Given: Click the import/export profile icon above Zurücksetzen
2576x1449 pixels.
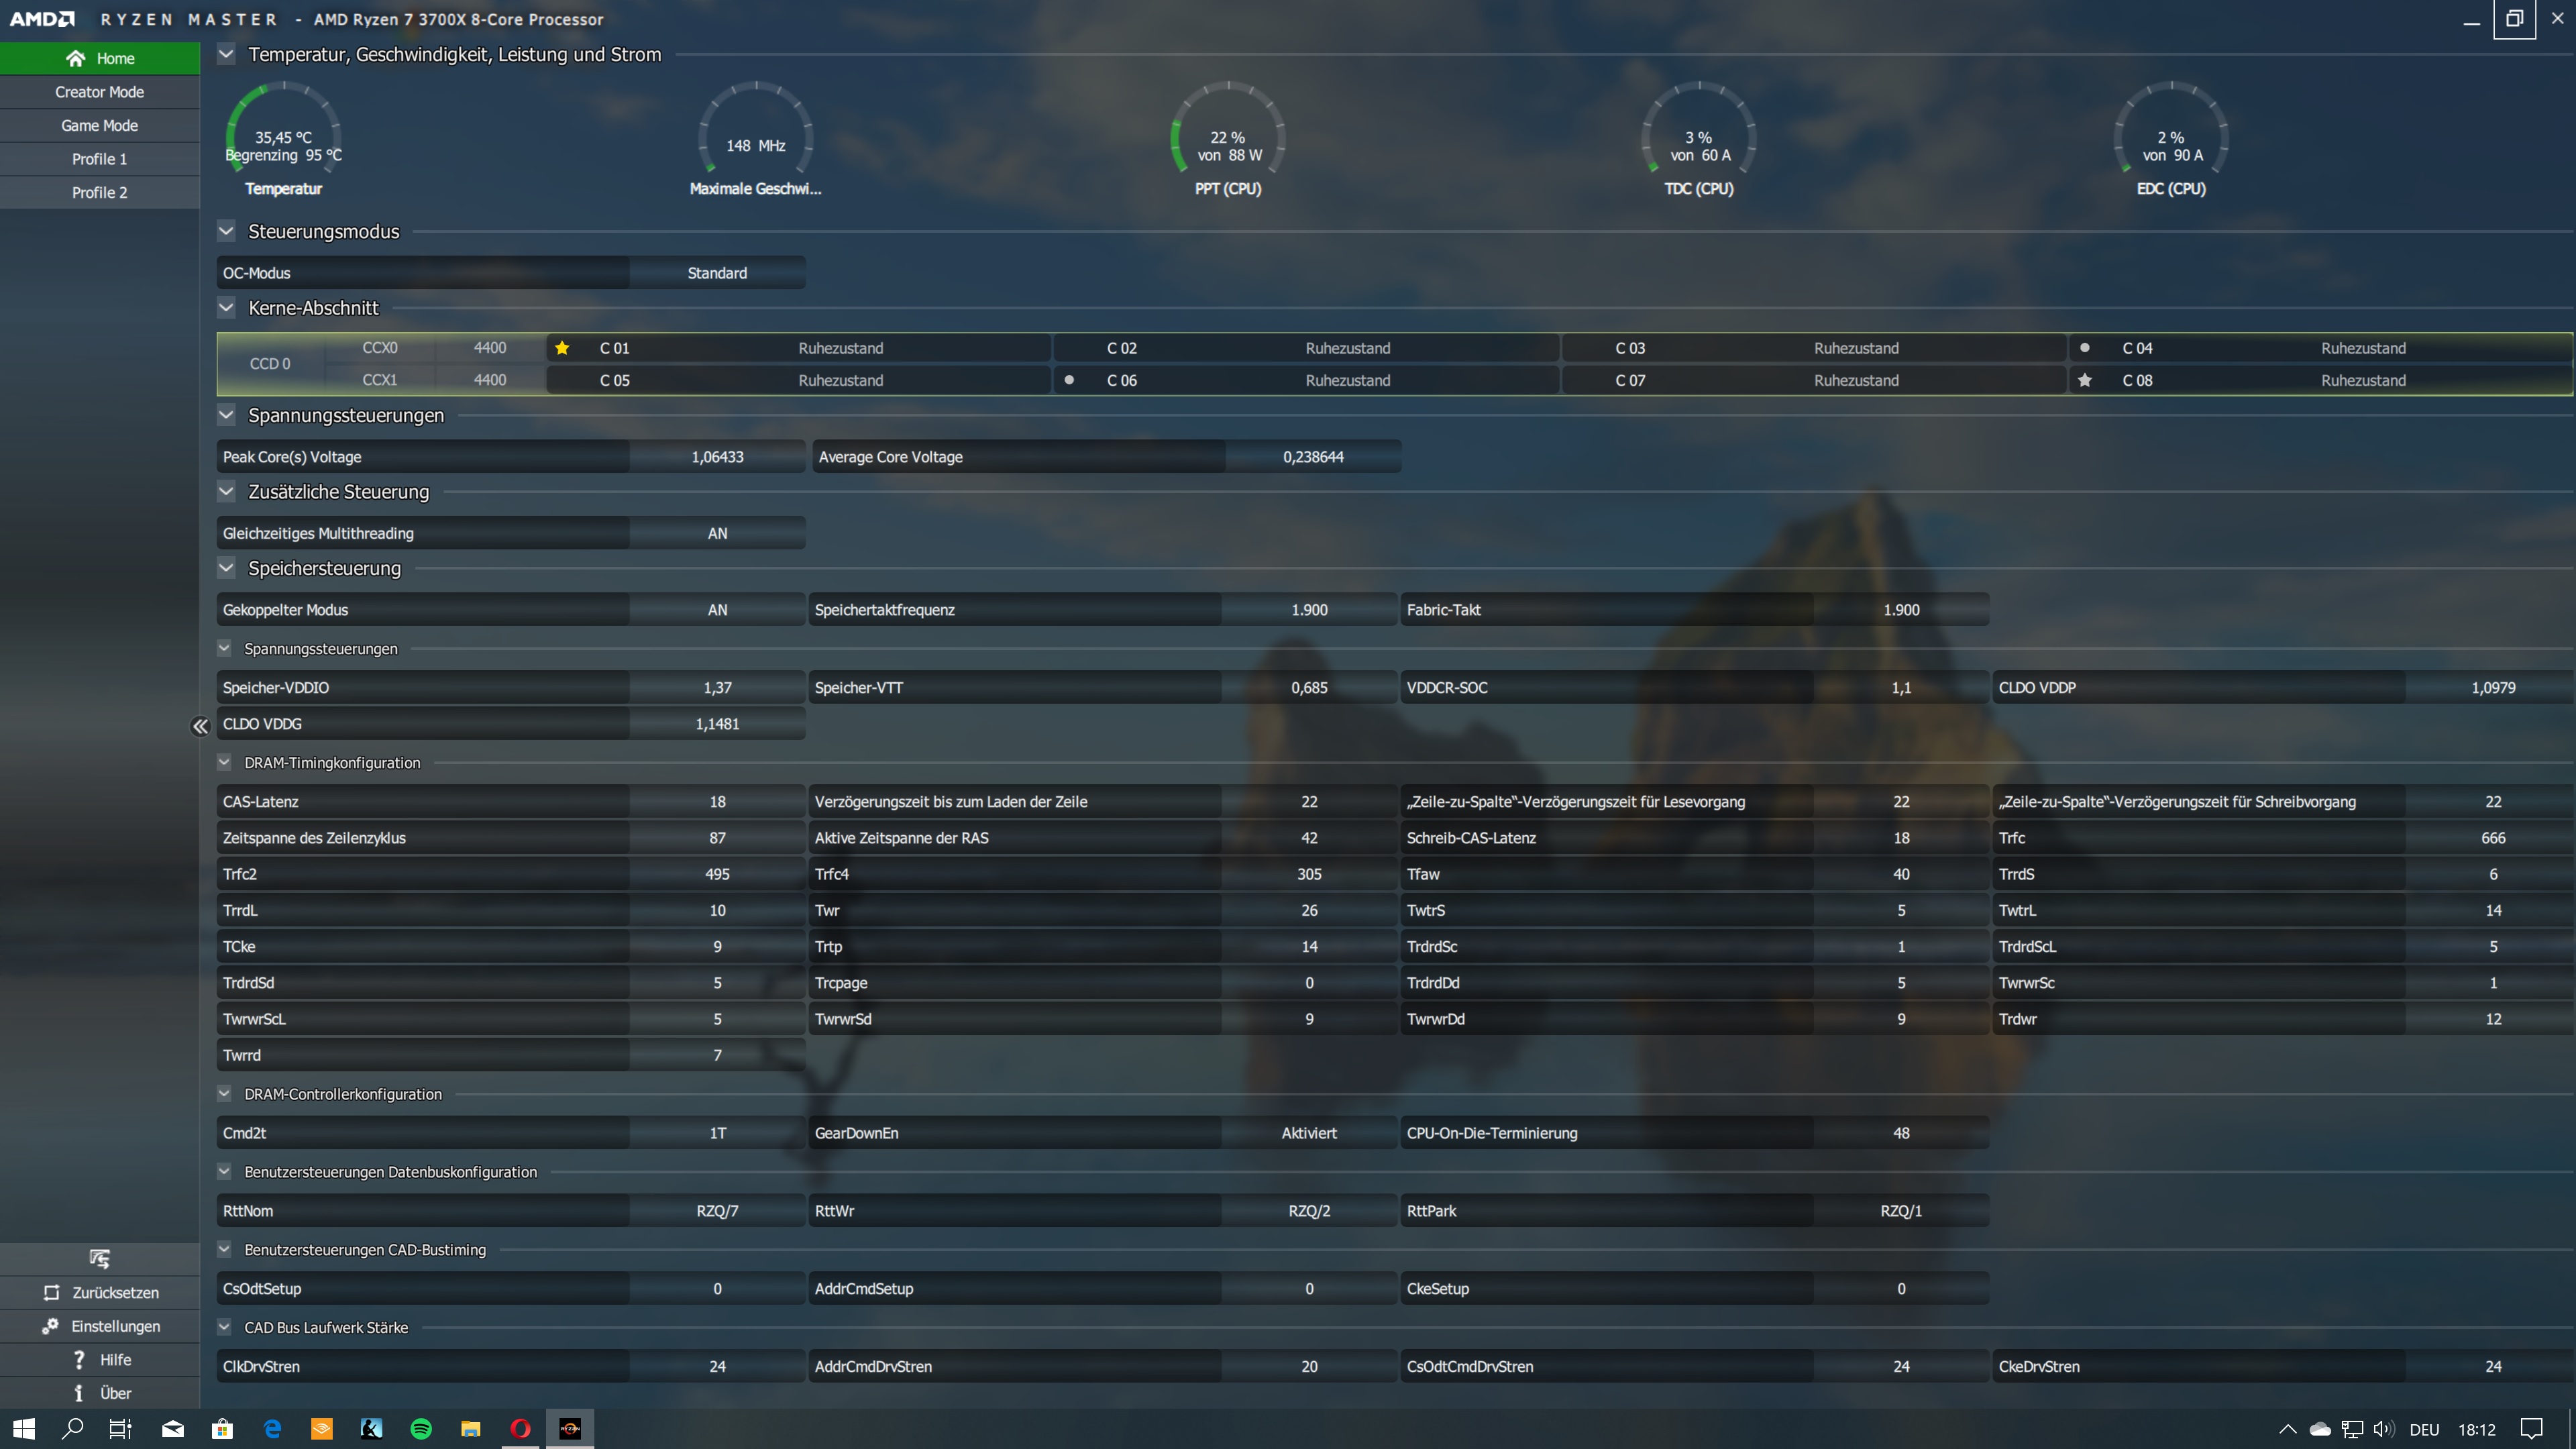Looking at the screenshot, I should click(x=99, y=1258).
